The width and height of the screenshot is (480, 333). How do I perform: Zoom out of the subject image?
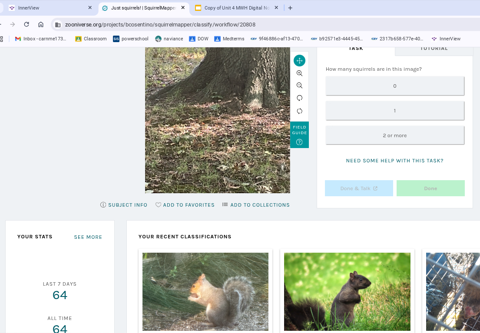click(x=299, y=86)
